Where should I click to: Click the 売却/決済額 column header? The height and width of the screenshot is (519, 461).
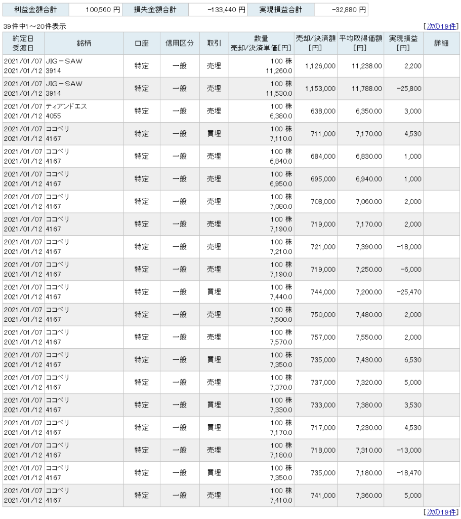[315, 44]
